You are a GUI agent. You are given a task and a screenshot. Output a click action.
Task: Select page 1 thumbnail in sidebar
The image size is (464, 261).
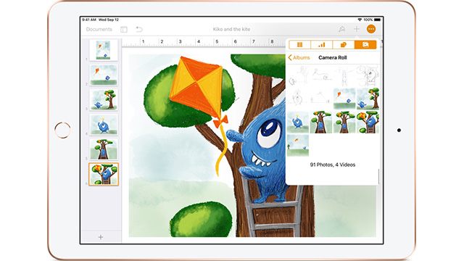104,50
